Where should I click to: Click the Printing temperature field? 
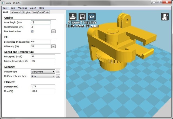tap(43, 61)
